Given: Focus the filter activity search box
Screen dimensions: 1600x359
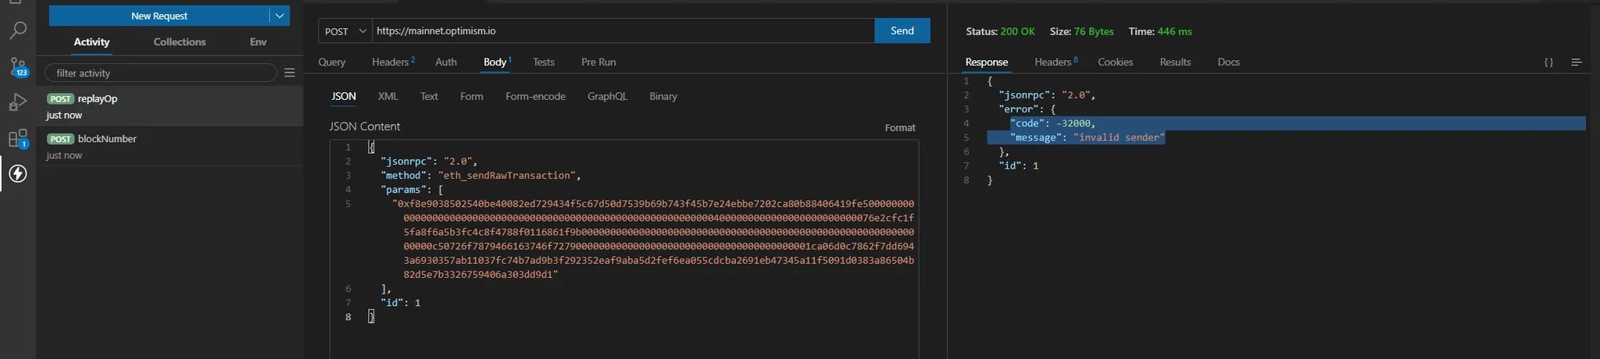Looking at the screenshot, I should pyautogui.click(x=161, y=73).
